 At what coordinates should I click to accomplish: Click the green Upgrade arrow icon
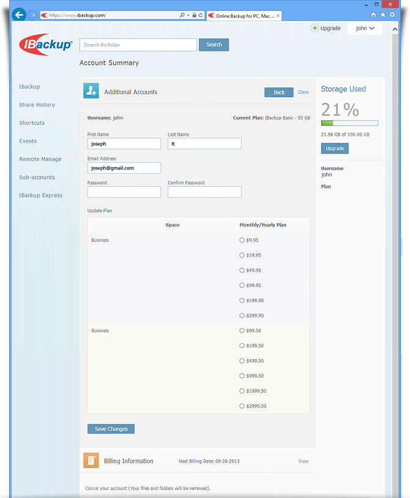315,28
